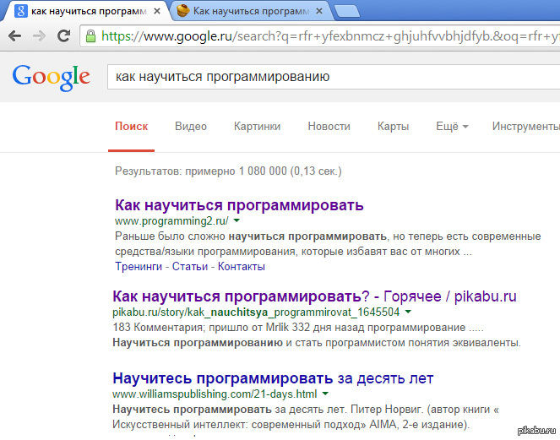Click the Google search query field
Image resolution: width=560 pixels, height=440 pixels.
coord(334,77)
